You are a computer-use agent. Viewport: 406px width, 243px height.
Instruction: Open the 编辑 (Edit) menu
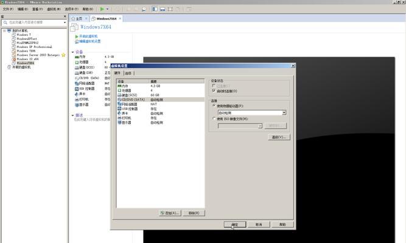[x=23, y=9]
